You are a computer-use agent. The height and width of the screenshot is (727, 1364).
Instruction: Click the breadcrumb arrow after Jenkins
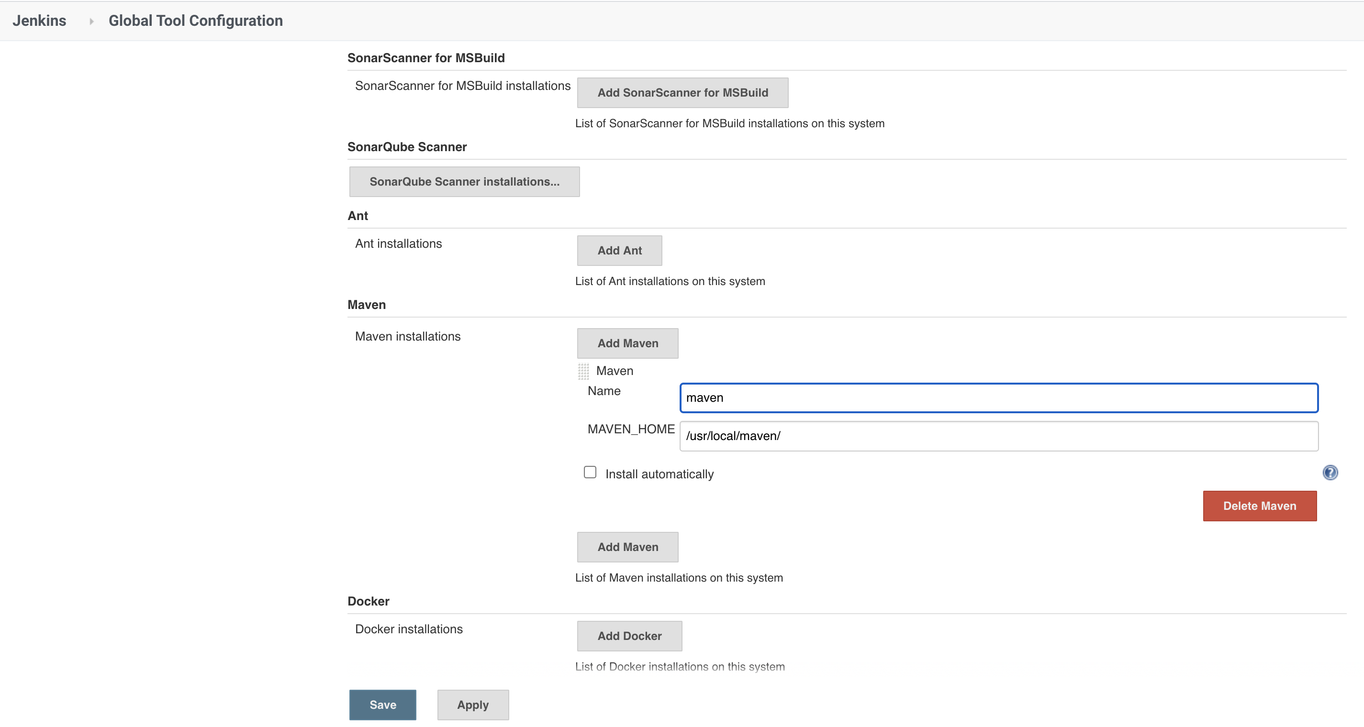91,21
